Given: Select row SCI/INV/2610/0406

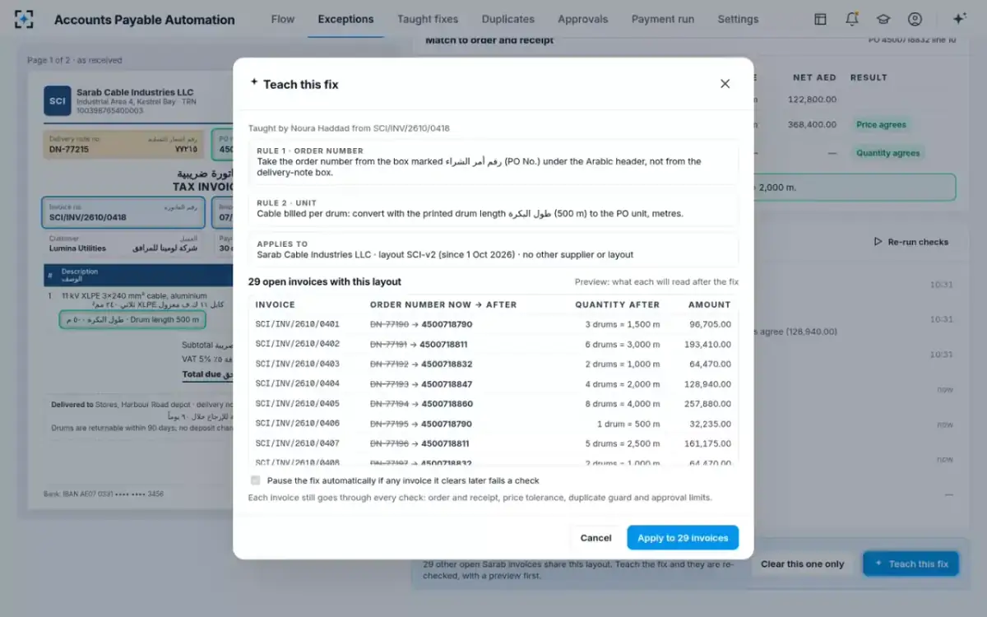Looking at the screenshot, I should click(493, 424).
